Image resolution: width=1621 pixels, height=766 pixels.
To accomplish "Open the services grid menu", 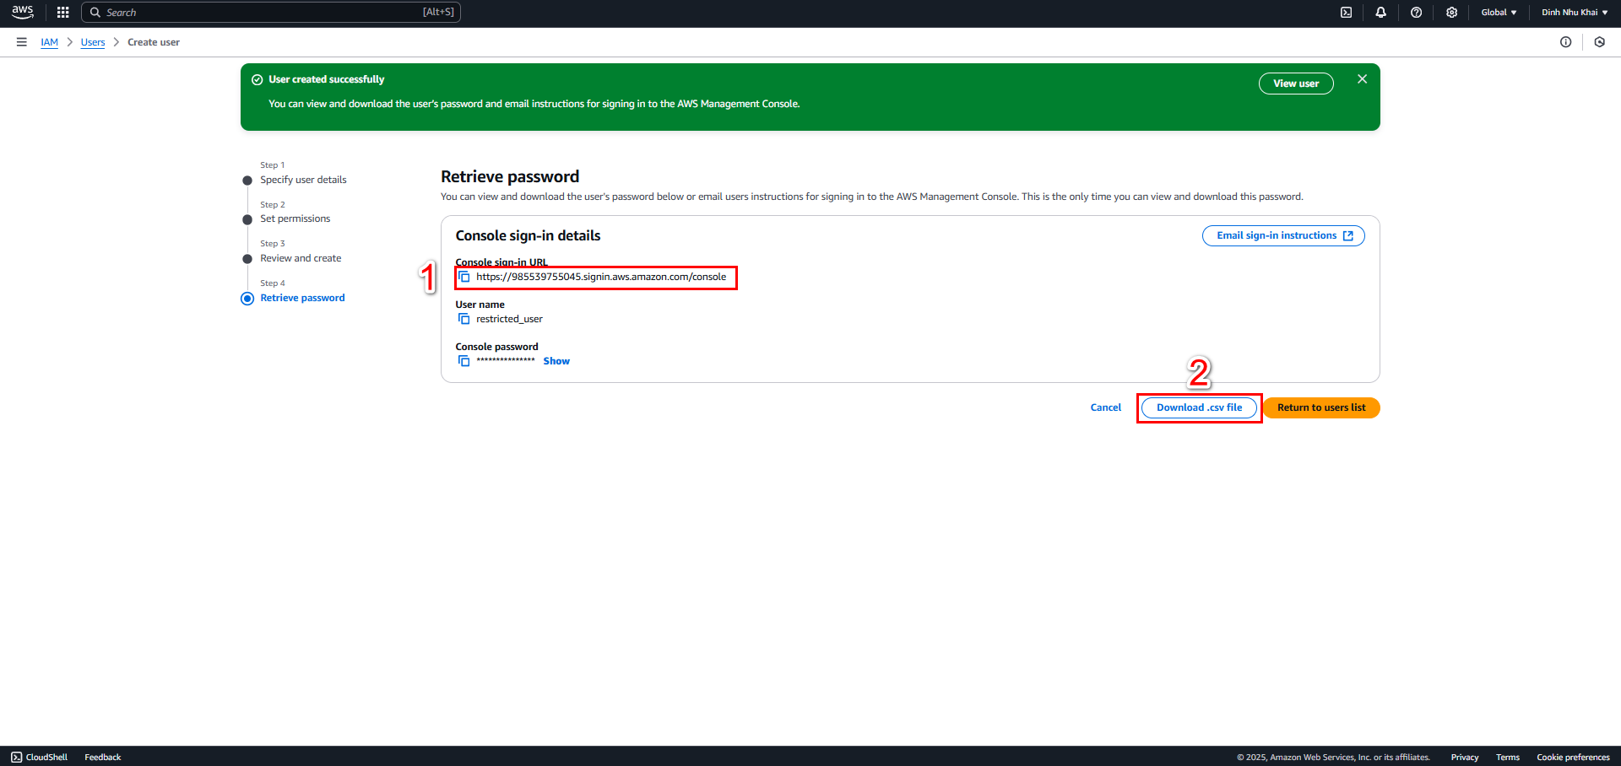I will point(62,13).
